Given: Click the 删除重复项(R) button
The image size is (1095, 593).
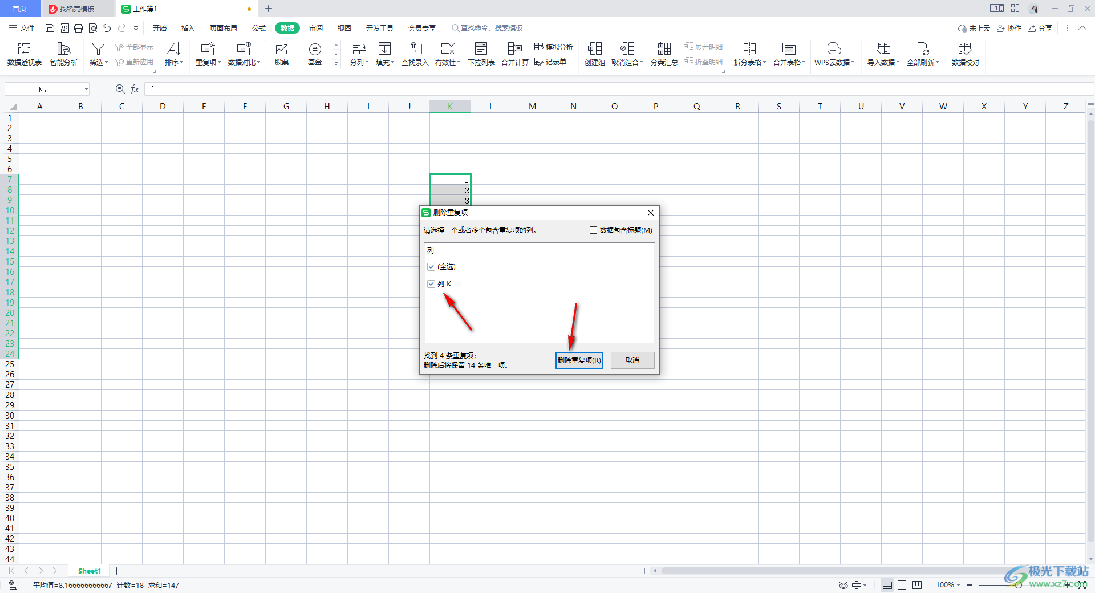Looking at the screenshot, I should click(579, 360).
